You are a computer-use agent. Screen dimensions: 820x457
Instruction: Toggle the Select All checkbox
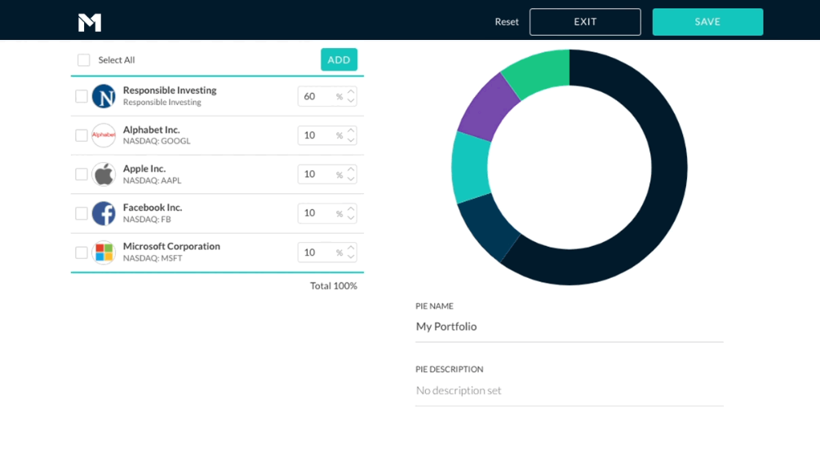click(x=83, y=60)
